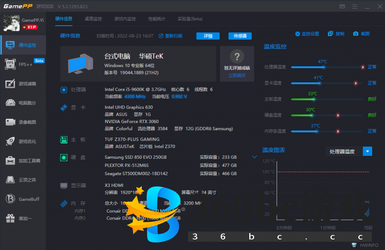The width and height of the screenshot is (385, 250).
Task: Click the 详情 button
Action: [x=208, y=36]
